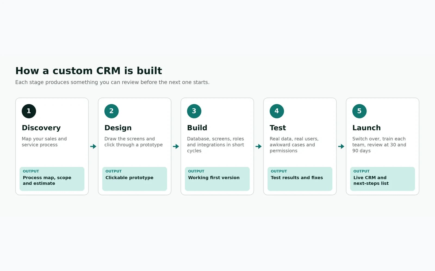
Task: Click the step 4 circle on the Test card
Action: tap(277, 111)
